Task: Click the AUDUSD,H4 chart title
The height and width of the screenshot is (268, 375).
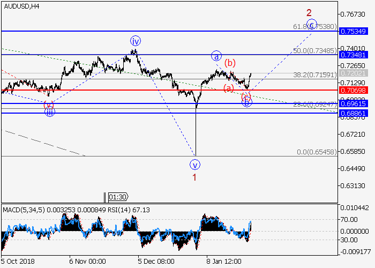Action: point(21,6)
